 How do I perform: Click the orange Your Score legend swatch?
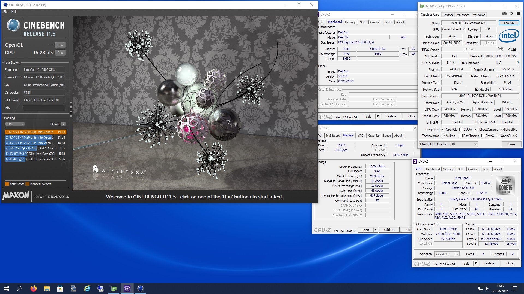pyautogui.click(x=7, y=184)
